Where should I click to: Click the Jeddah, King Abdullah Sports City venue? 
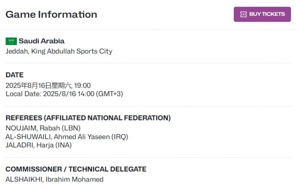tap(59, 51)
